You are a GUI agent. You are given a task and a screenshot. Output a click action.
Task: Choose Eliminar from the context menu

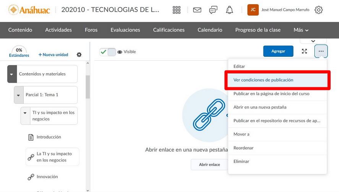point(241,162)
